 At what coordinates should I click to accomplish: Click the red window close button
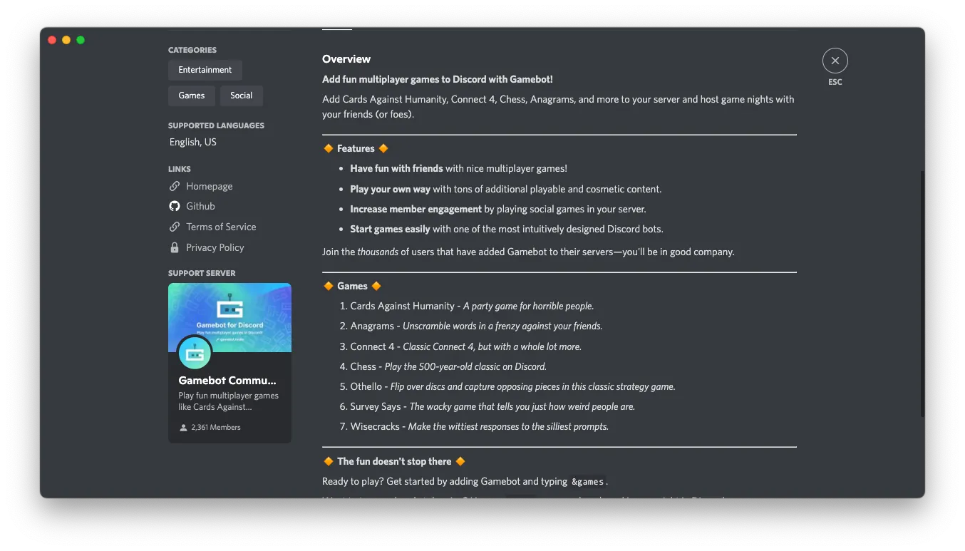point(52,40)
